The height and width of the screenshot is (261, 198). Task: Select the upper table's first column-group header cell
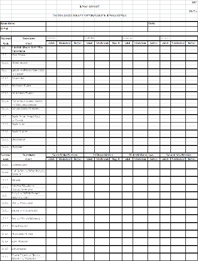[x=65, y=38]
